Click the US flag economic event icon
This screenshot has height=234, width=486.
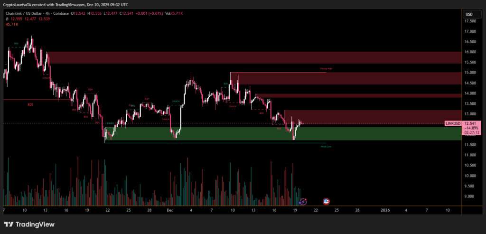pos(327,202)
